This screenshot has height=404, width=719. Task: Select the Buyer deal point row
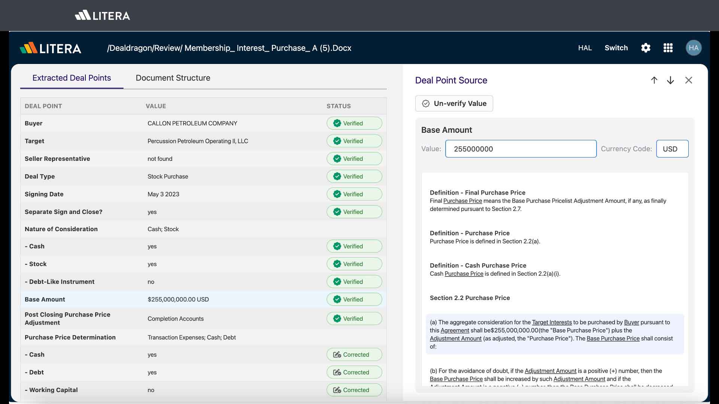(x=203, y=123)
